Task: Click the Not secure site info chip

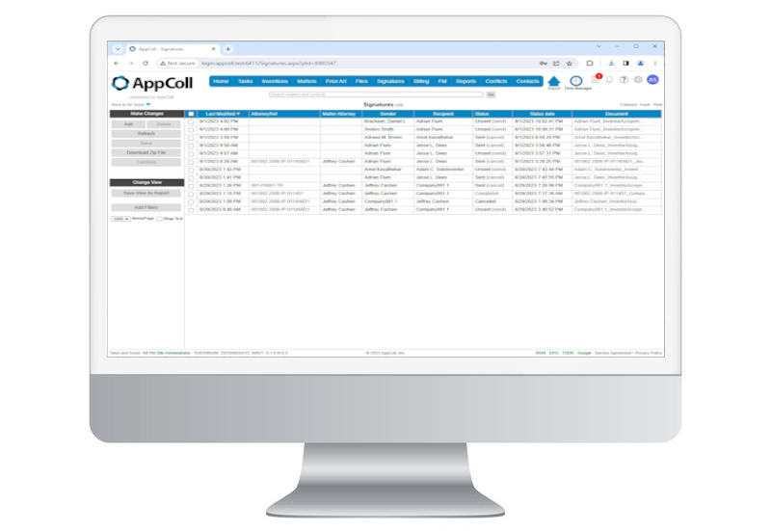Action: (x=177, y=63)
